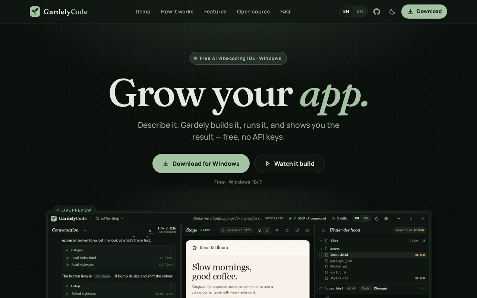
Task: Open the Open source nav link
Action: click(x=253, y=12)
